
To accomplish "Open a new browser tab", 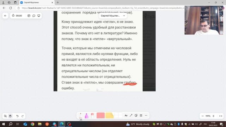I will pyautogui.click(x=58, y=2).
